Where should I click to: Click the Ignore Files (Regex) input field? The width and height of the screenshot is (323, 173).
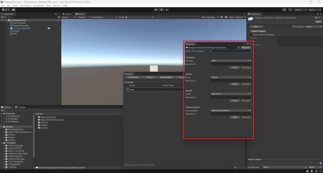click(x=231, y=51)
